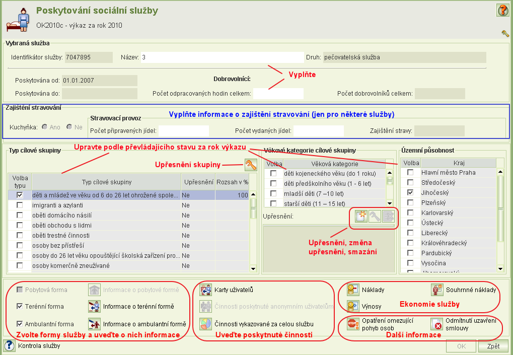Click the target group list scroll-down arrow
The image size is (513, 355).
point(253,268)
